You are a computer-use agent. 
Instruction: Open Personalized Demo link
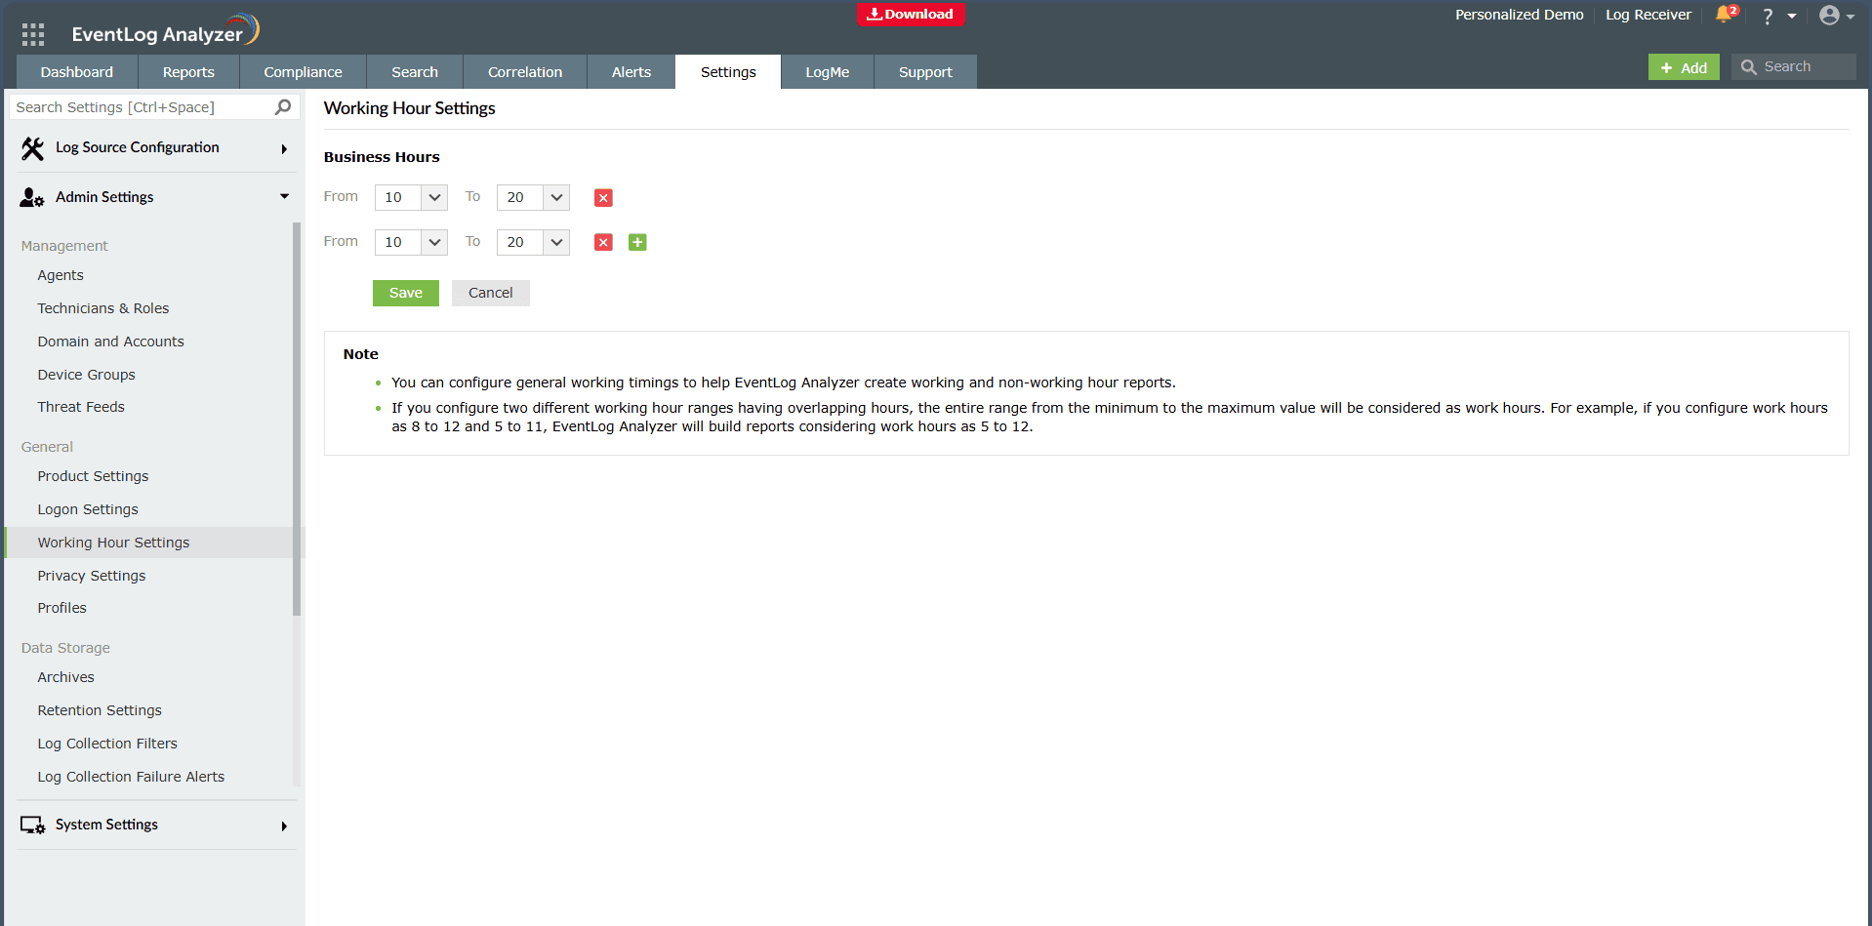[1519, 15]
